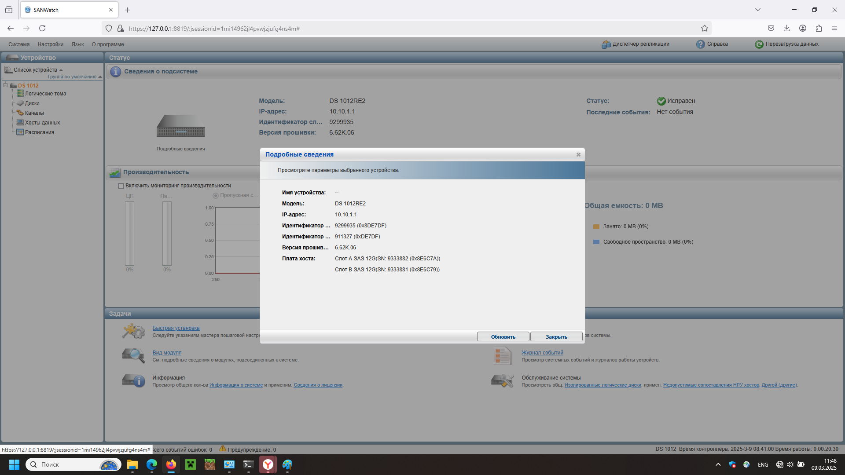
Task: Open Firefox from the taskbar
Action: pos(171,464)
